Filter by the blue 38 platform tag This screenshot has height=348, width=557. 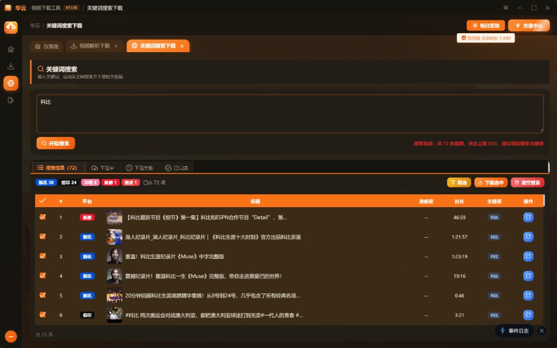pos(46,183)
